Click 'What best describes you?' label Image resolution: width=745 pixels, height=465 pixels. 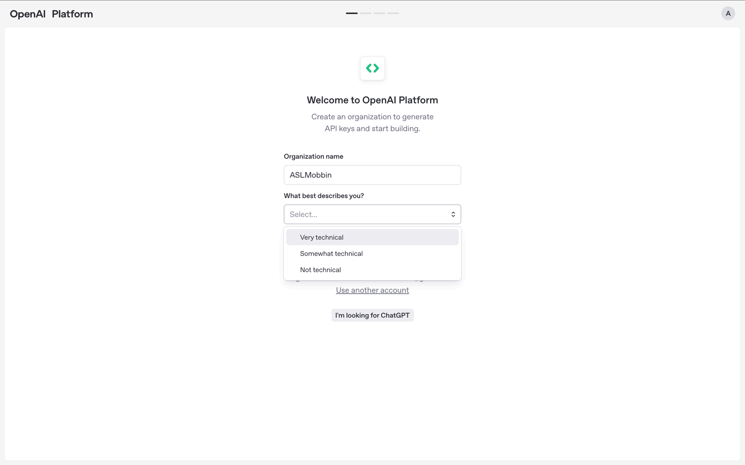[x=324, y=196]
